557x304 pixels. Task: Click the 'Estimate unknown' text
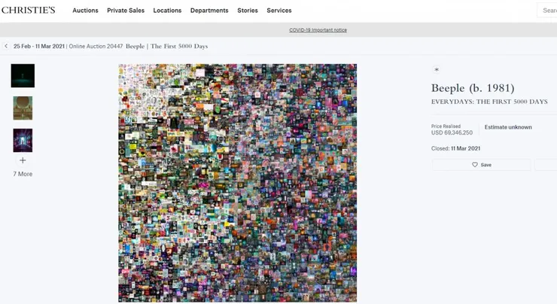point(508,127)
